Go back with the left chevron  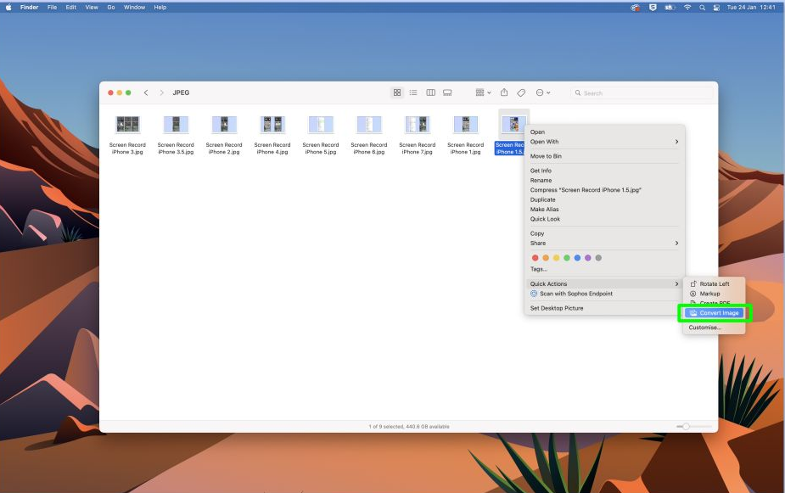(146, 92)
